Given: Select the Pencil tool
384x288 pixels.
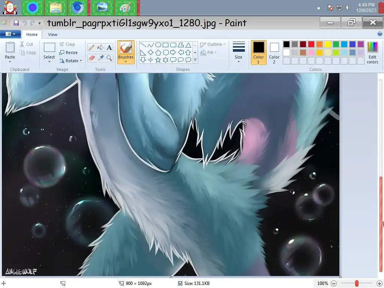Looking at the screenshot, I should click(x=91, y=47).
